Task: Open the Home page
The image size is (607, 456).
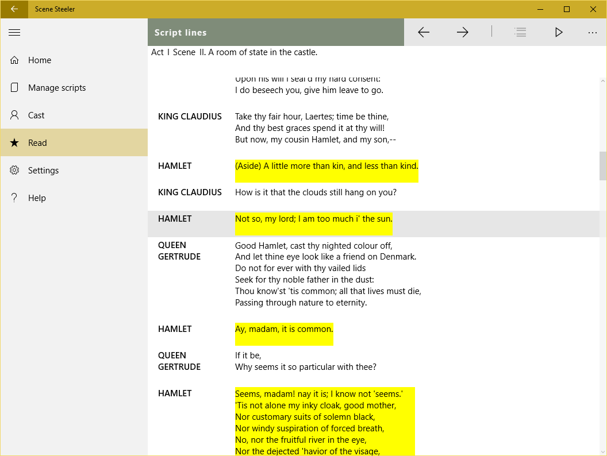Action: coord(74,60)
